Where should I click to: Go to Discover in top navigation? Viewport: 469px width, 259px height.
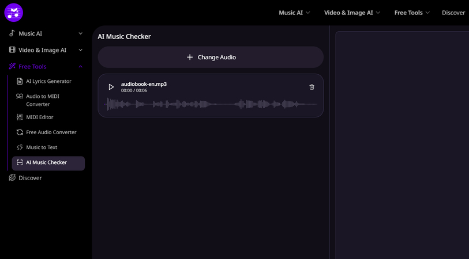click(x=453, y=13)
